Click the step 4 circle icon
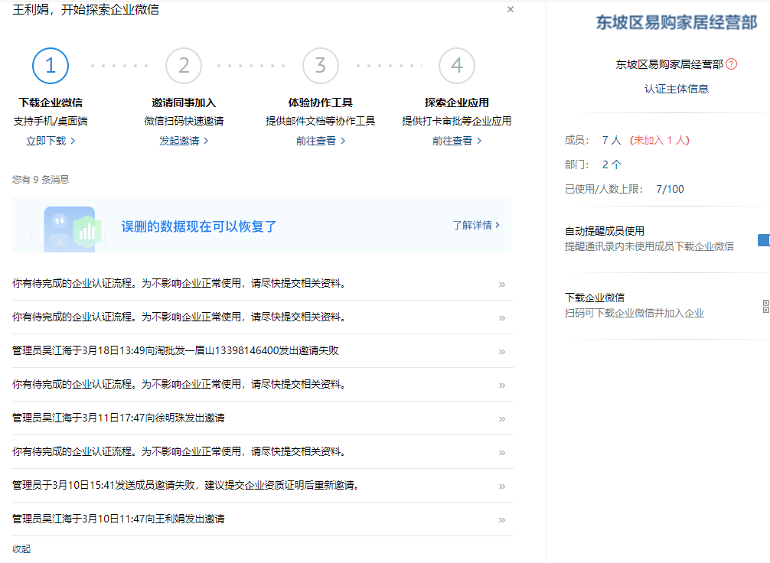The width and height of the screenshot is (770, 563). click(x=457, y=66)
